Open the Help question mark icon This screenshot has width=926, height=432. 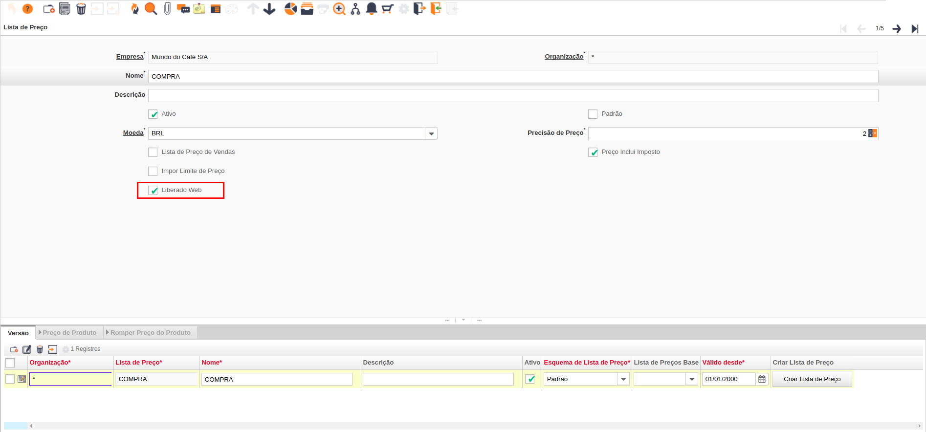coord(28,9)
